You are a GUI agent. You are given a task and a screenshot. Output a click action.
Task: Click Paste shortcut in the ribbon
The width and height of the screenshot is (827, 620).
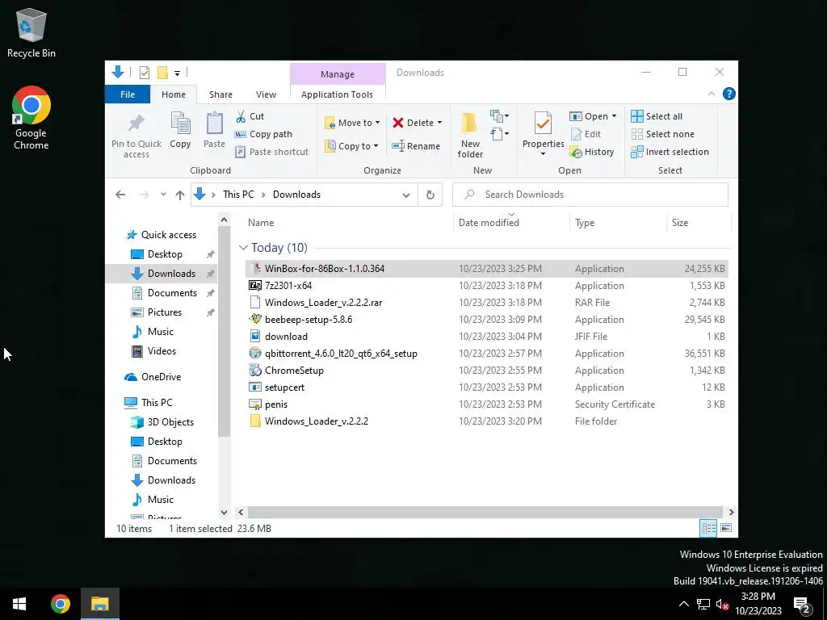click(x=271, y=152)
